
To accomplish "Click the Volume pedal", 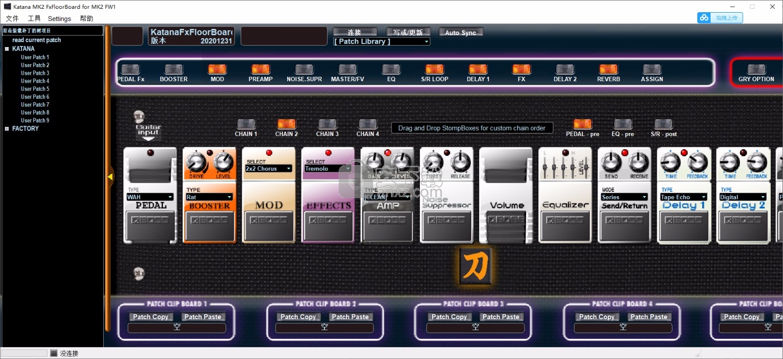I will (x=506, y=196).
